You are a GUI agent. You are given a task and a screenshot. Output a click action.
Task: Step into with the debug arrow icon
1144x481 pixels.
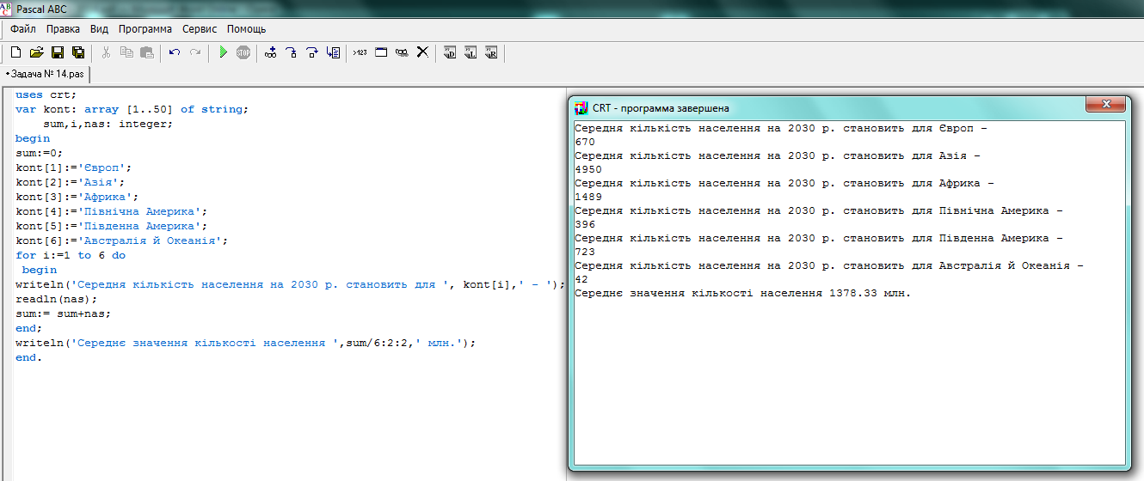pyautogui.click(x=292, y=52)
